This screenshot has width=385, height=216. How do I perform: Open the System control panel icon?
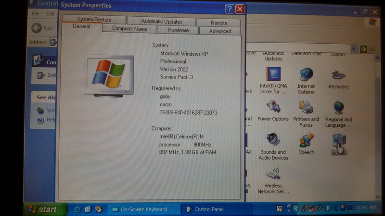[339, 144]
